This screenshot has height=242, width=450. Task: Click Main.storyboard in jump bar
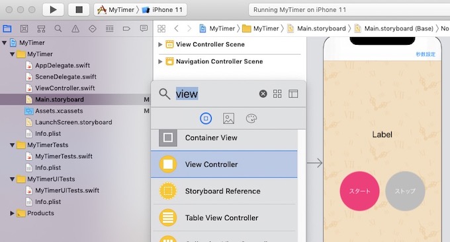pyautogui.click(x=316, y=28)
